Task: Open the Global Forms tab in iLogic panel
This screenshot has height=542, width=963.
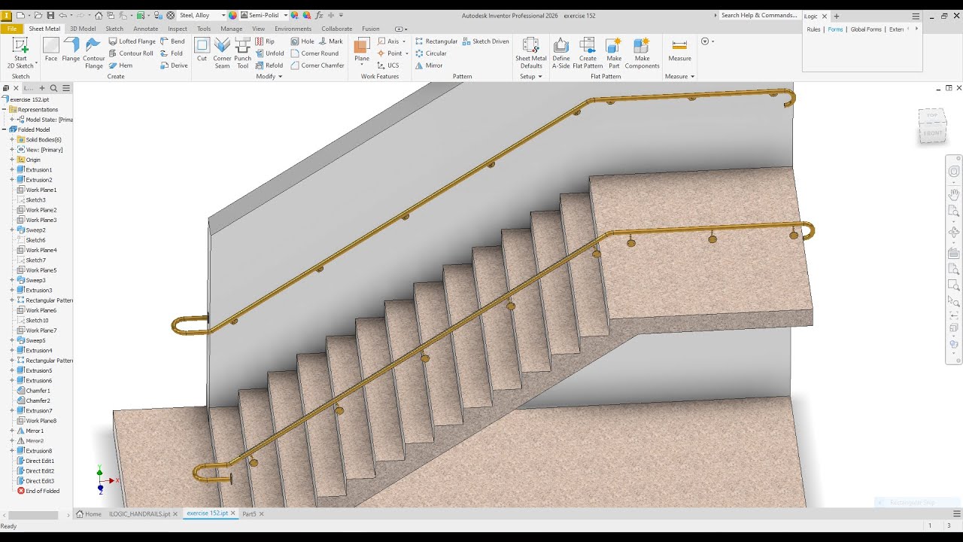Action: coord(866,29)
